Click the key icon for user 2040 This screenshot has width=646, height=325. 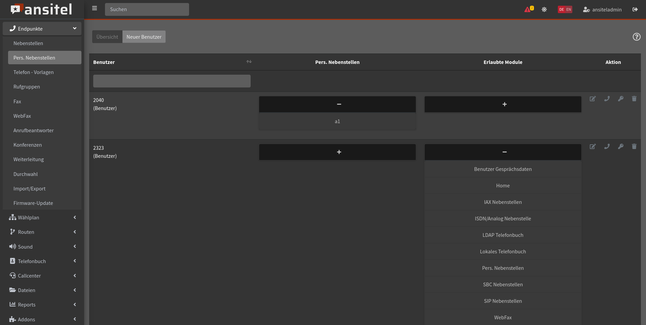click(620, 99)
